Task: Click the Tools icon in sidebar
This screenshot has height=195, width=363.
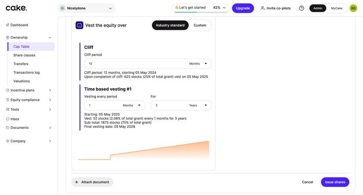Action: [8, 109]
